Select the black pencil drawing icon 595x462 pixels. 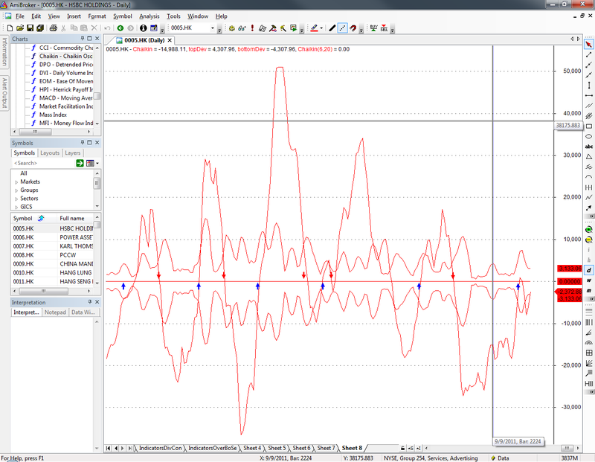pyautogui.click(x=332, y=28)
